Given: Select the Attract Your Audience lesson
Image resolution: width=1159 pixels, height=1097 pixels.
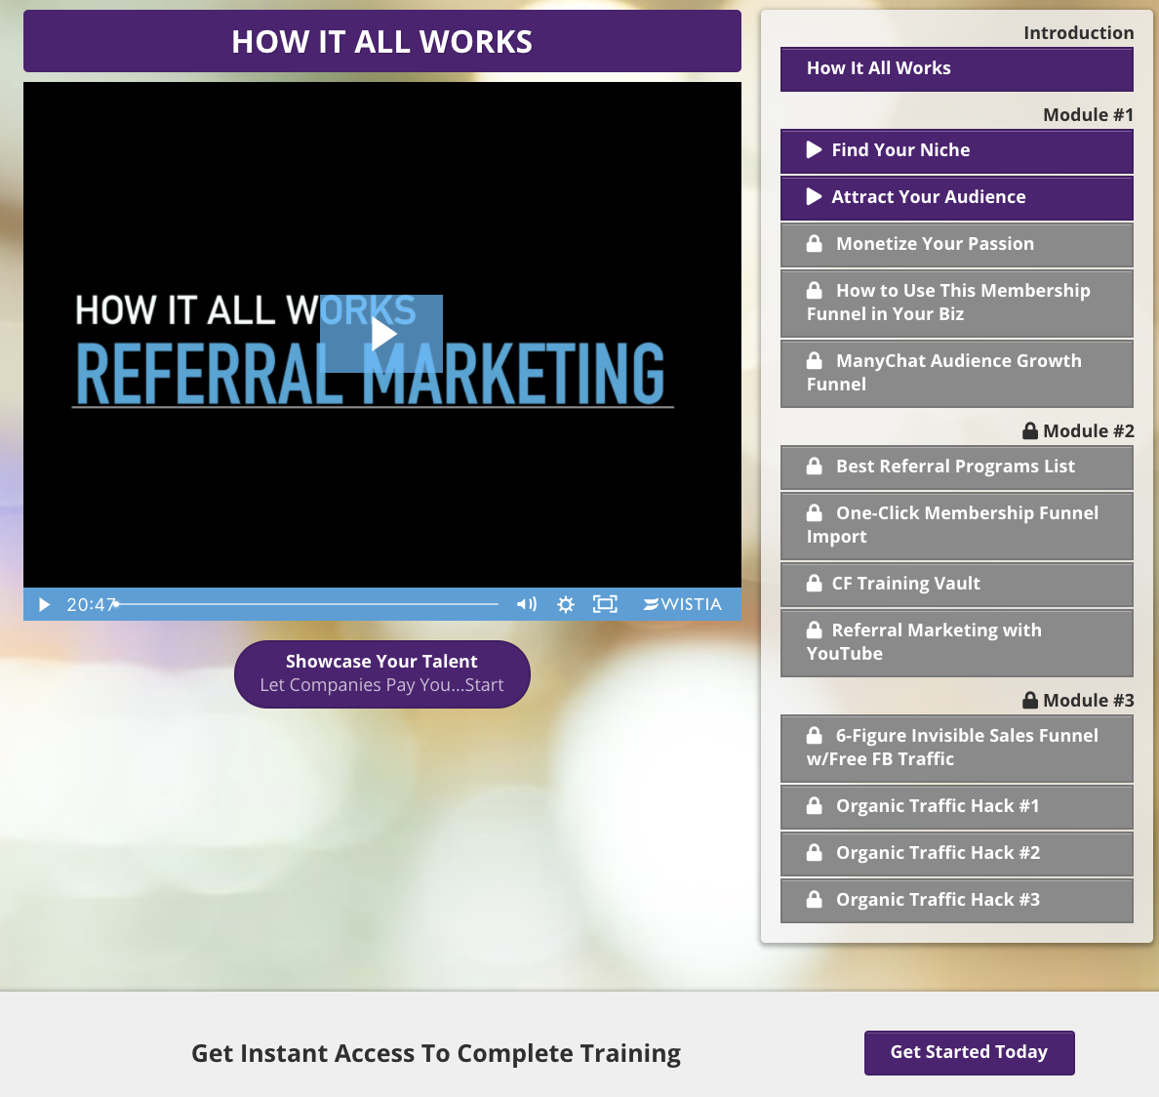Looking at the screenshot, I should point(956,197).
